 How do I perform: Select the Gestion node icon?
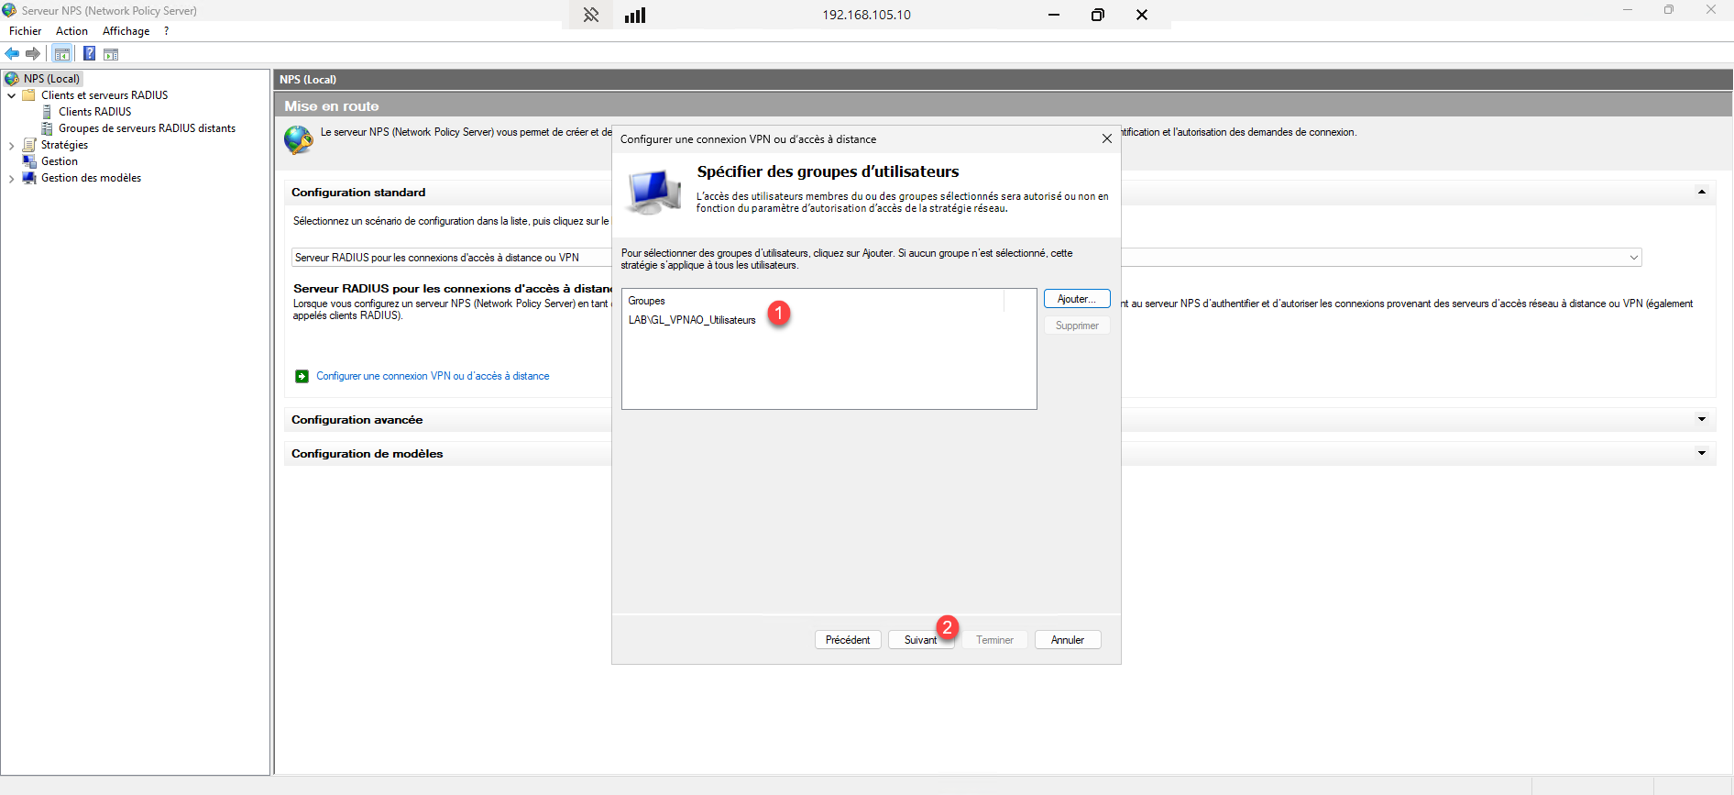pos(29,161)
